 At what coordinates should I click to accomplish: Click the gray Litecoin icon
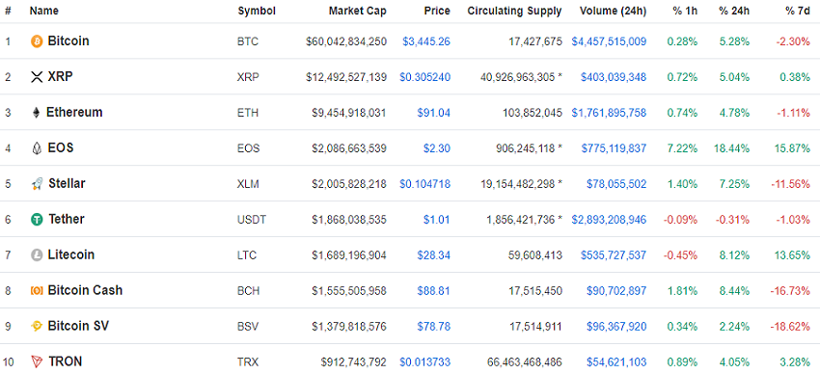pyautogui.click(x=37, y=255)
